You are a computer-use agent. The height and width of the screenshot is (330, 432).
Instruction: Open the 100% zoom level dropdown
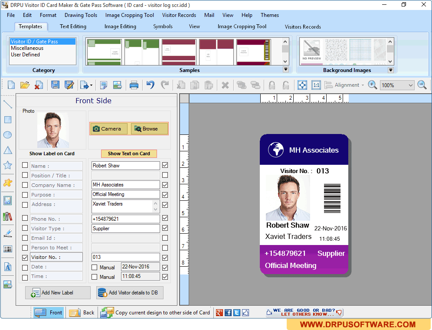coord(410,85)
